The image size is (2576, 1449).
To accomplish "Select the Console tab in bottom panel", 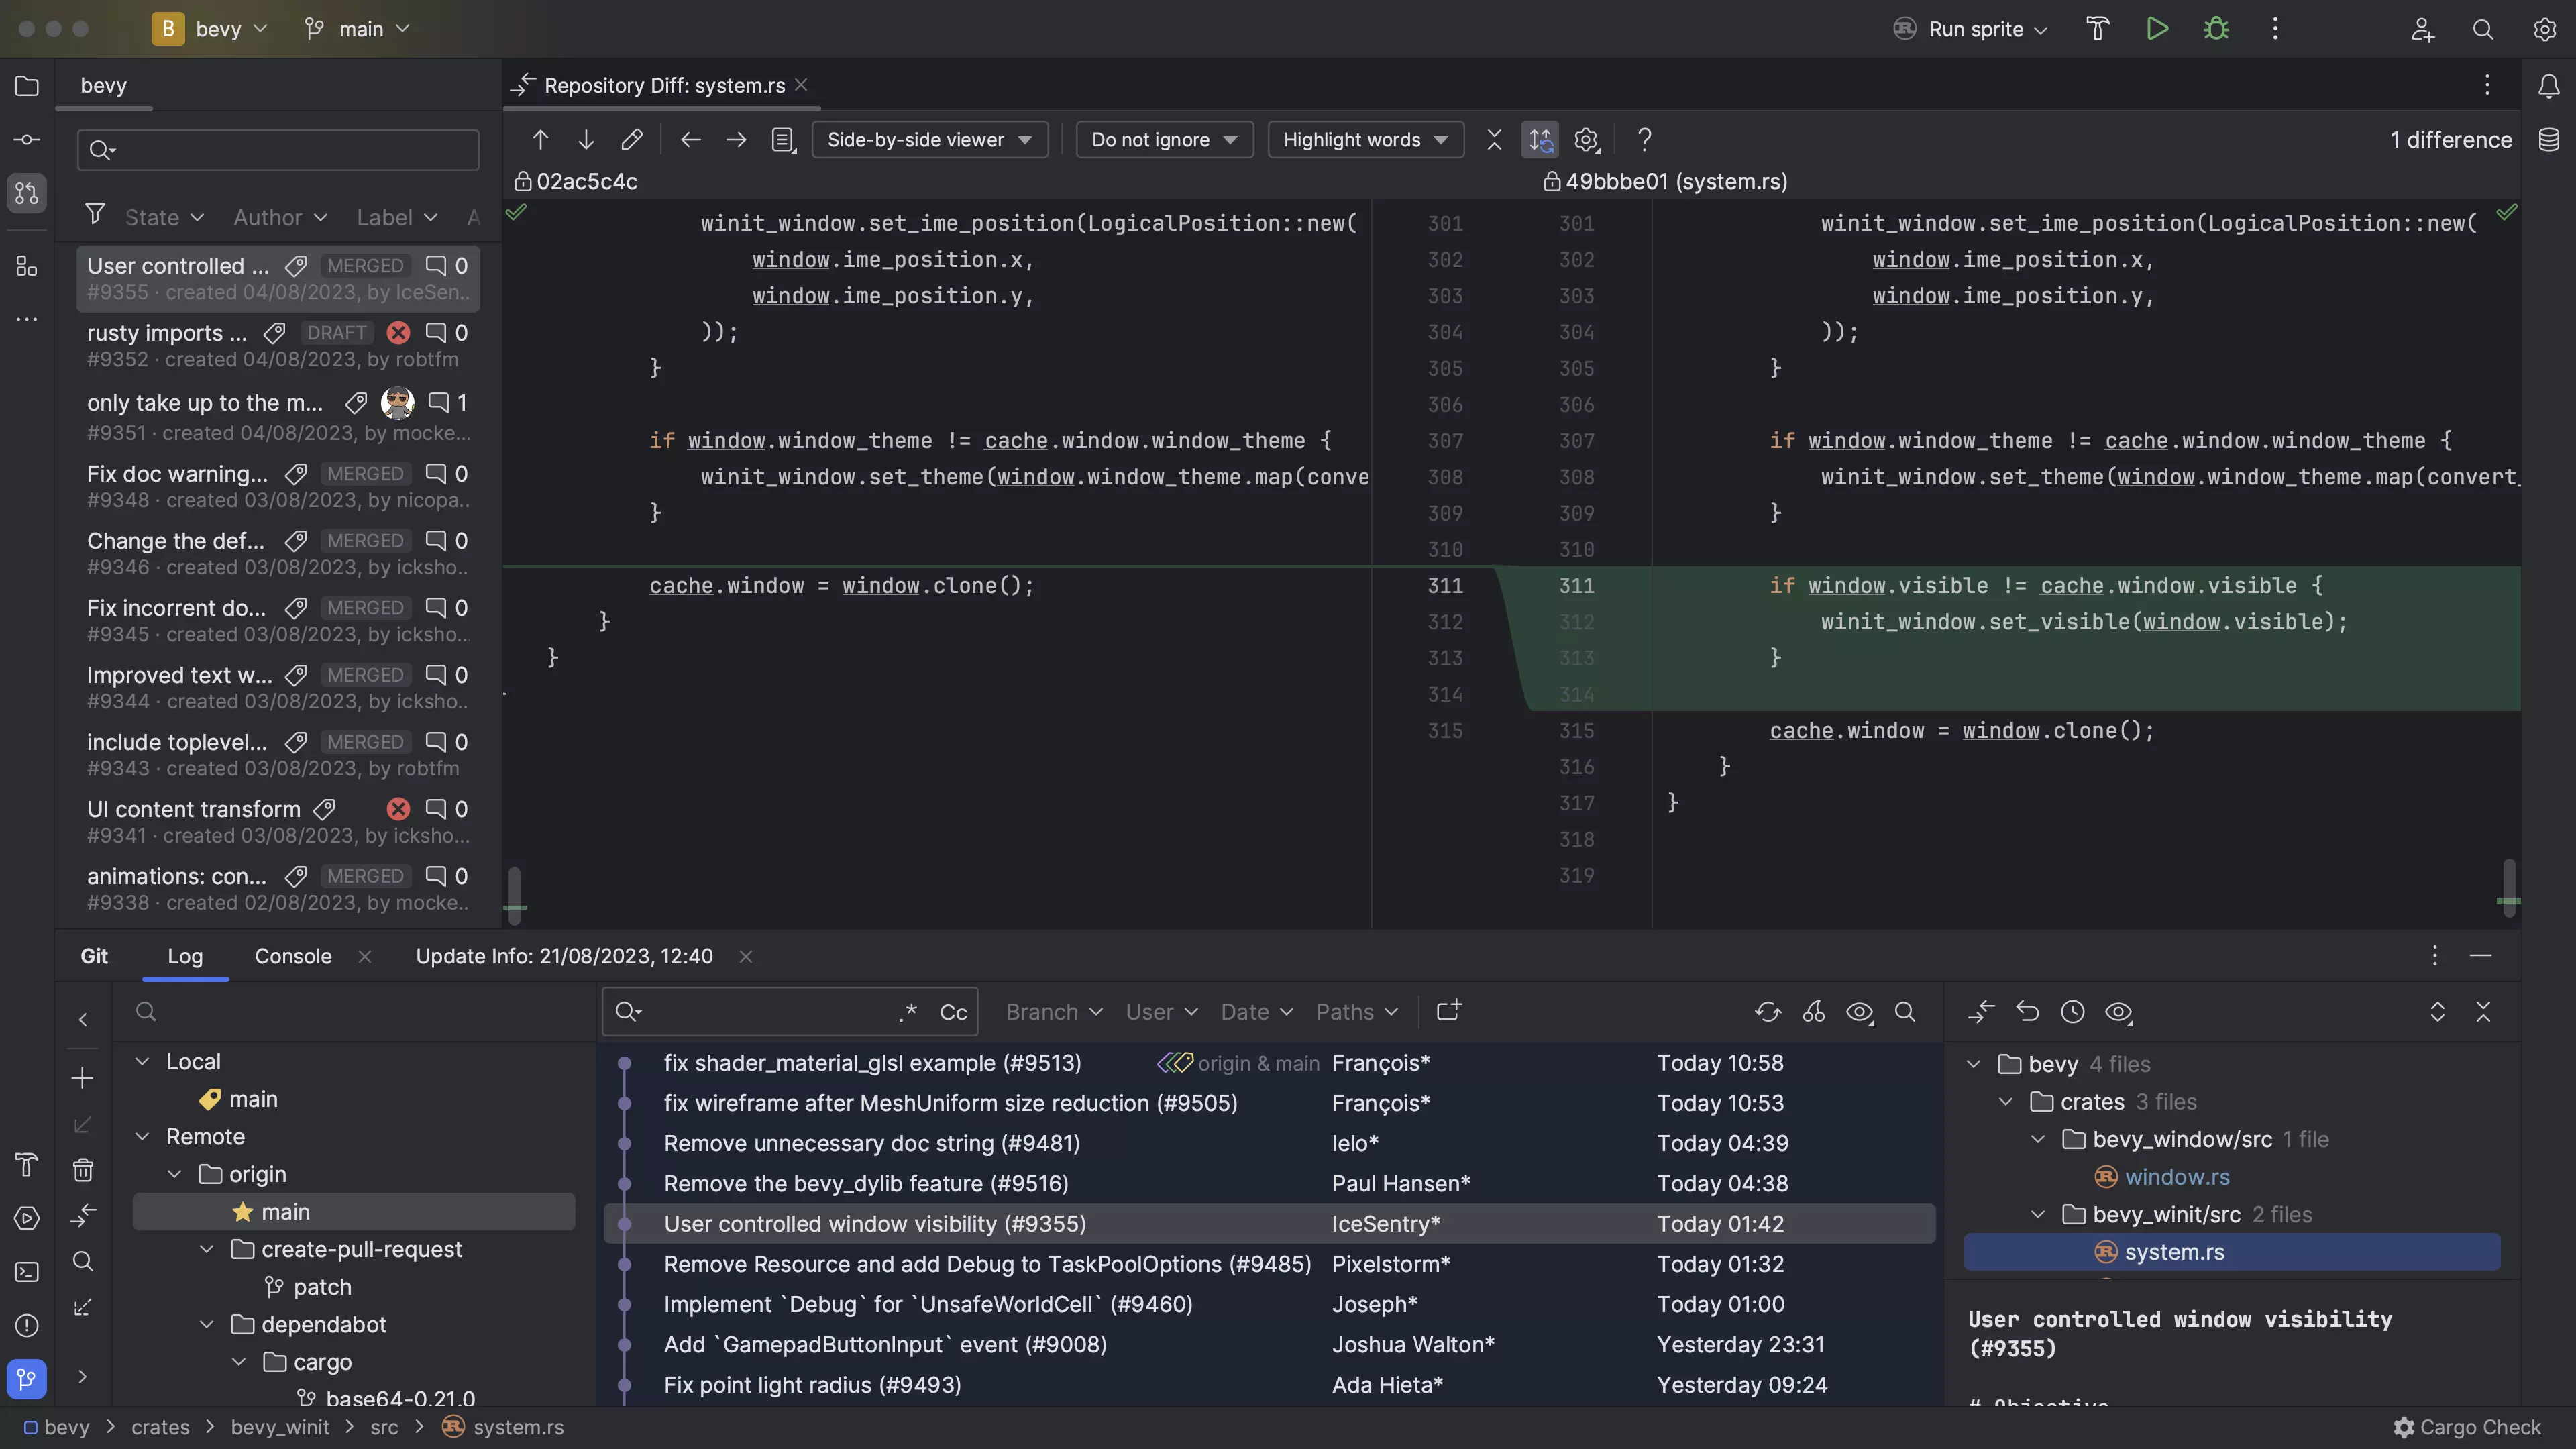I will pyautogui.click(x=294, y=955).
